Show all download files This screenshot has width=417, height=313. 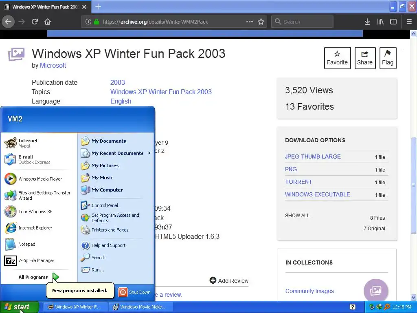(297, 215)
